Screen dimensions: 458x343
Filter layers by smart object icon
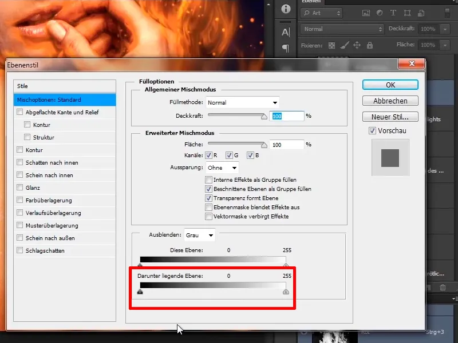point(421,13)
